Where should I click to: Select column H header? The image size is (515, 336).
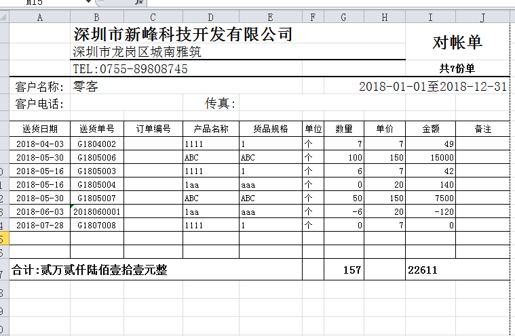(385, 17)
